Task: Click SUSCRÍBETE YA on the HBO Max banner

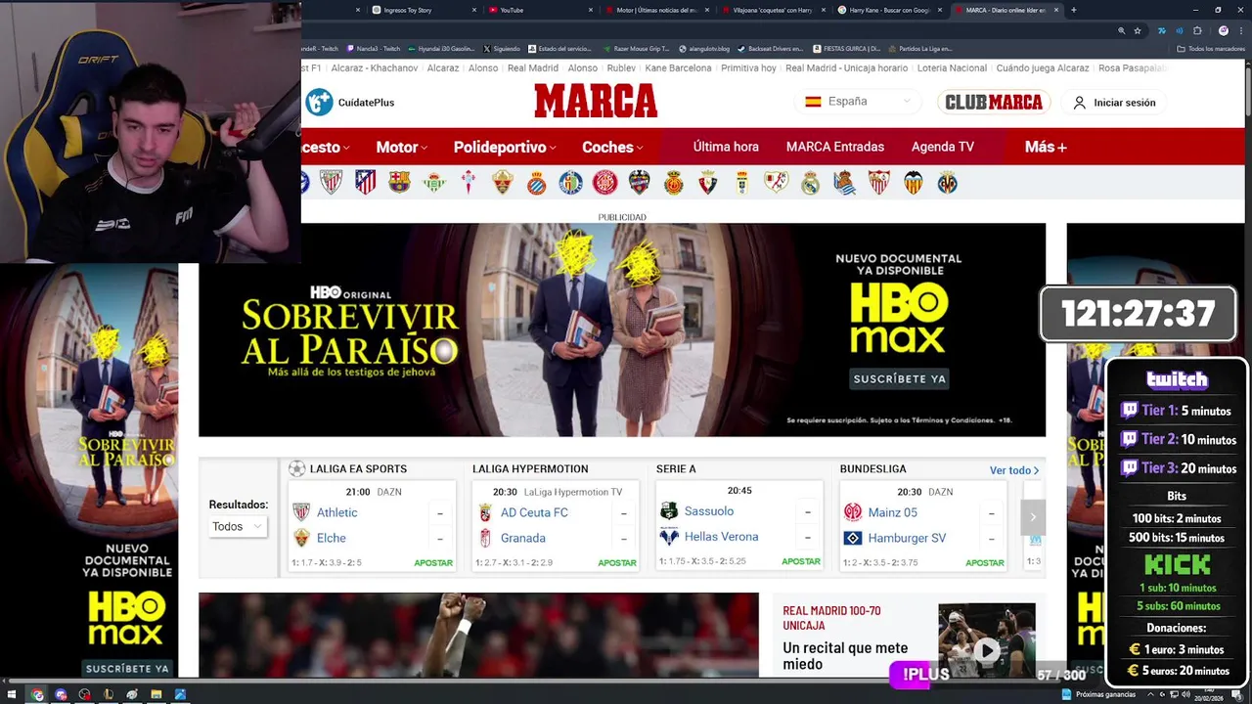Action: coord(900,378)
